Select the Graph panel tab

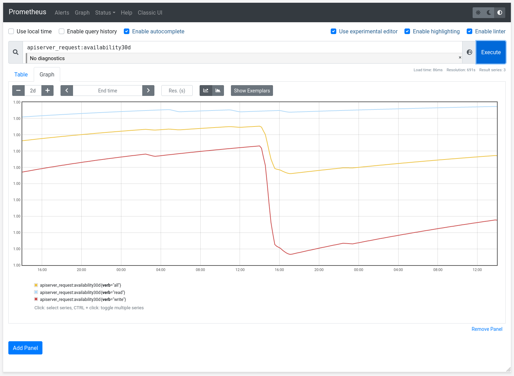[x=47, y=74]
